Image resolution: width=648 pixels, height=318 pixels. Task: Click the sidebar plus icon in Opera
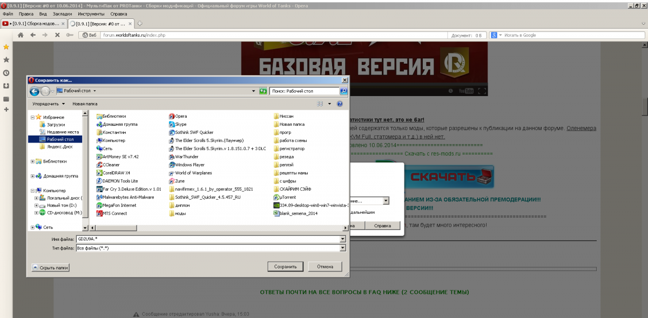point(6,110)
